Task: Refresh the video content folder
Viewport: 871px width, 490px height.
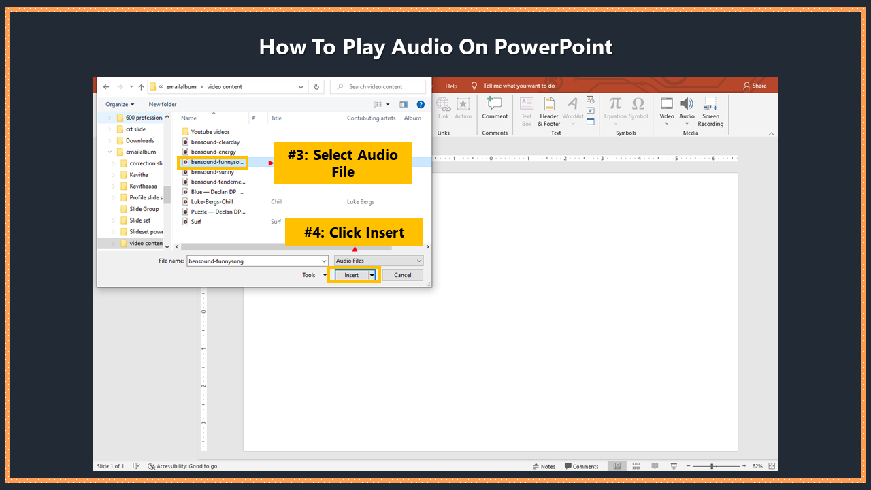Action: point(316,87)
